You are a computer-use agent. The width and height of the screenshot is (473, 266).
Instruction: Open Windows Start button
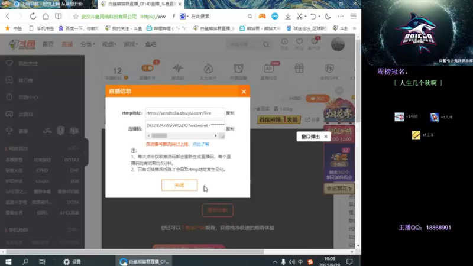point(8,262)
